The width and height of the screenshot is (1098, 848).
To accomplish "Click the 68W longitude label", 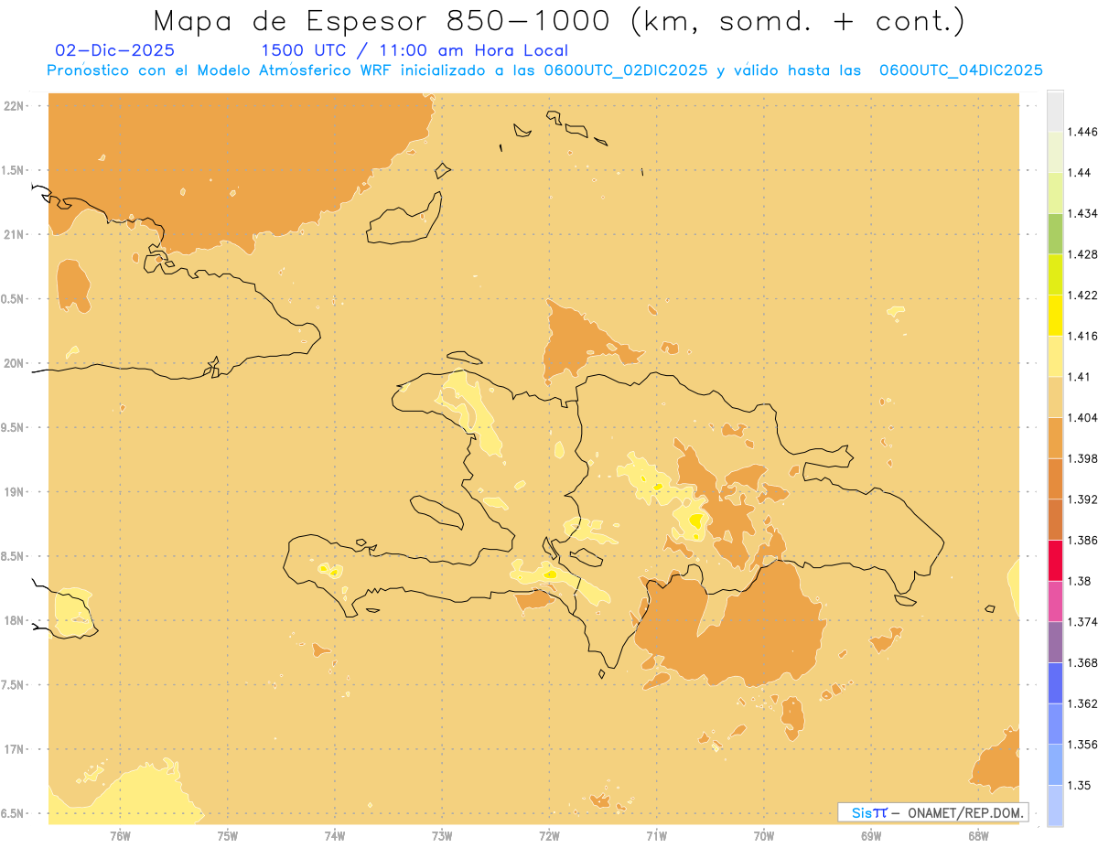I will coord(978,836).
